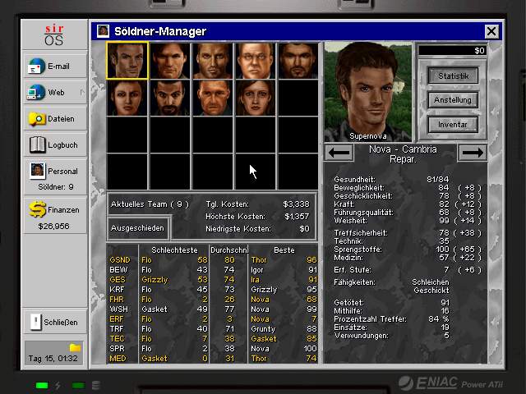This screenshot has width=526, height=394.
Task: Click the Schließen laptop icon
Action: [37, 322]
